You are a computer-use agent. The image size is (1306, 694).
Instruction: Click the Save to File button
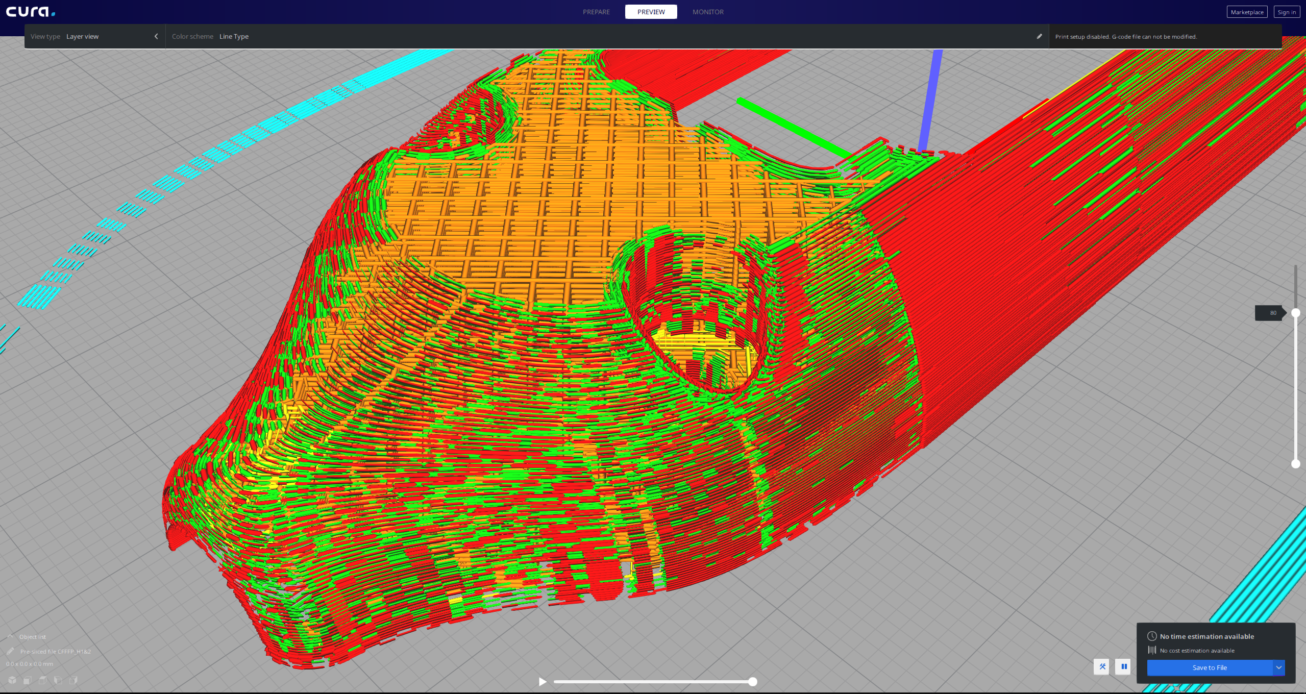(x=1209, y=667)
